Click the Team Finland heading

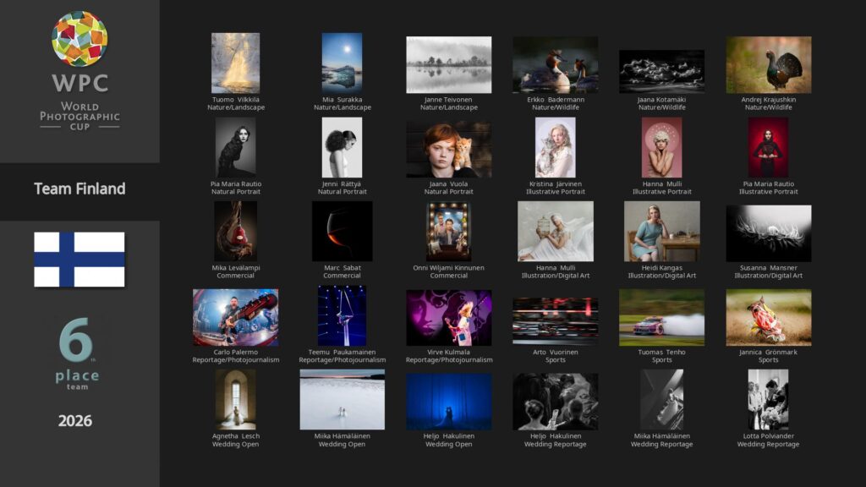click(79, 189)
